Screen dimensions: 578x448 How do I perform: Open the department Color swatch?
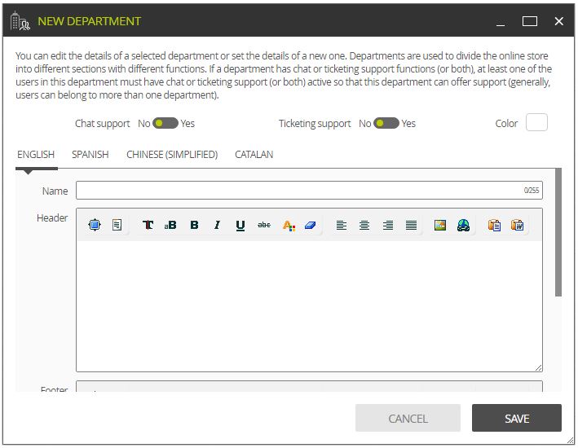[536, 122]
